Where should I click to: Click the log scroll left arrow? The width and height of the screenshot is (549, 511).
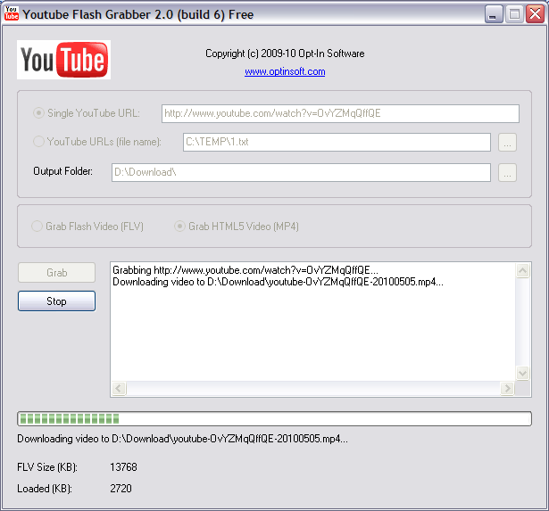click(x=119, y=388)
